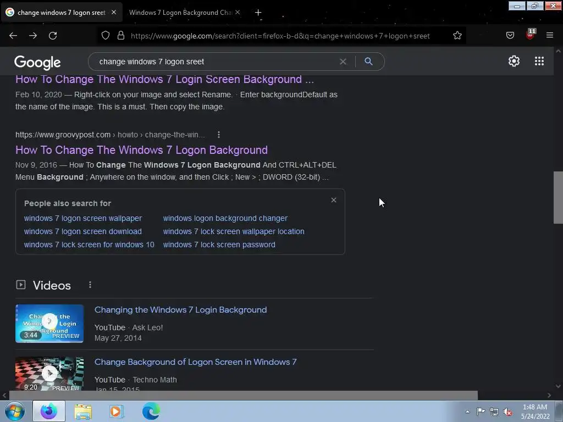Open the taskbar clock showing 1:48 AM
This screenshot has height=422, width=563.
(x=535, y=412)
